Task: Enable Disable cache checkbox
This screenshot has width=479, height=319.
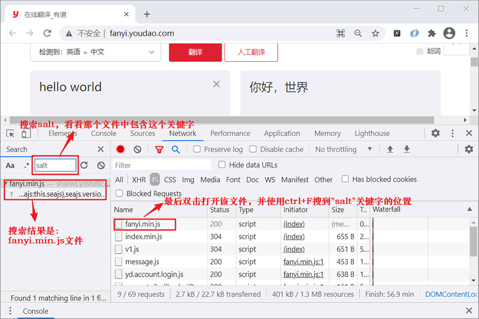Action: (x=253, y=149)
